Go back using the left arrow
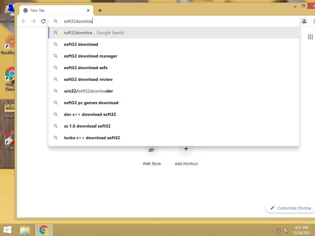 24,21
